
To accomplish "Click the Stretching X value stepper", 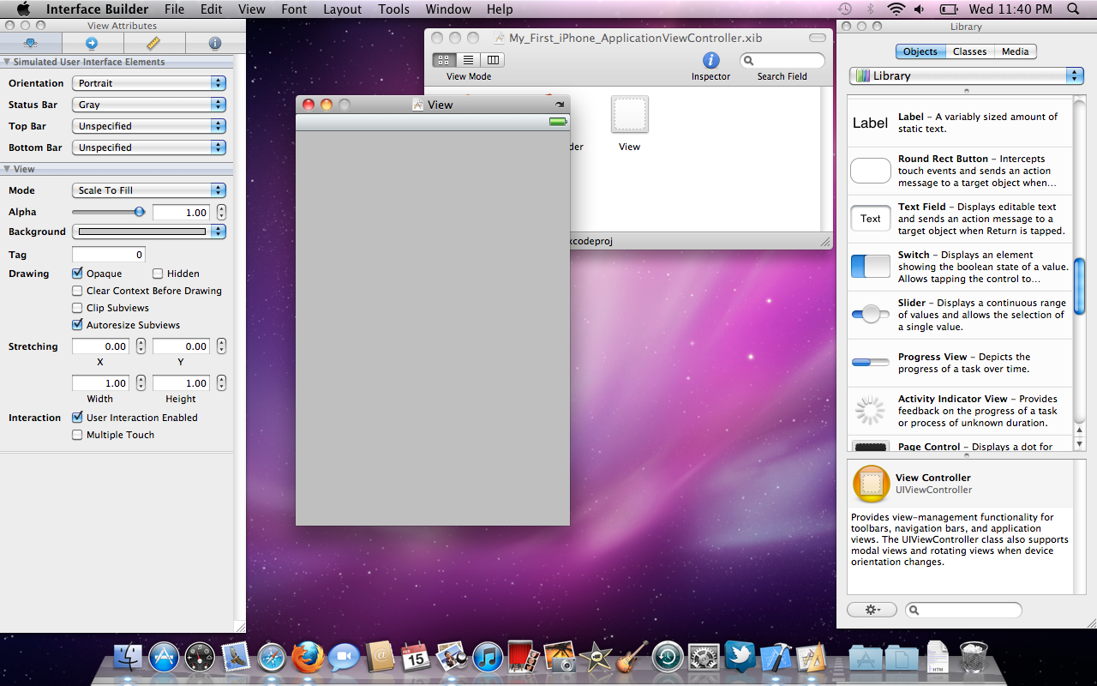I will tap(141, 346).
